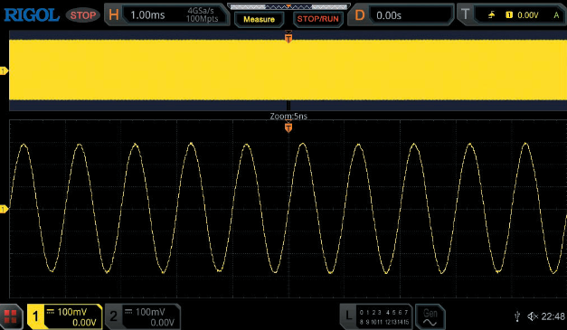Open the red four-square function navigation icon
Image resolution: width=567 pixels, height=330 pixels.
[x=11, y=317]
